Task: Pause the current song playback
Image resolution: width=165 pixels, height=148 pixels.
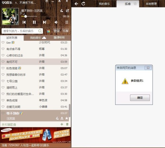Action: click(34, 22)
